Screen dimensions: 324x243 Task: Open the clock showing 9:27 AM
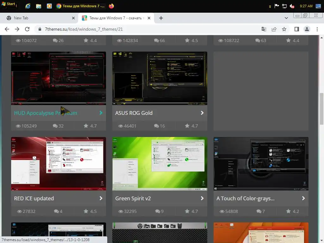click(x=306, y=6)
